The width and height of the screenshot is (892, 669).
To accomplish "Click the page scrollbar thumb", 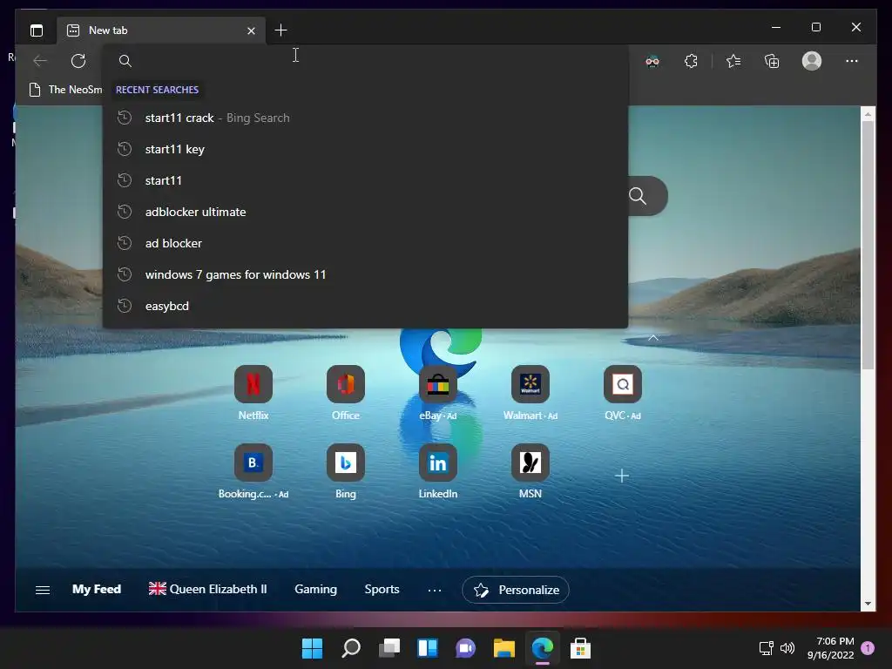I will click(x=868, y=245).
